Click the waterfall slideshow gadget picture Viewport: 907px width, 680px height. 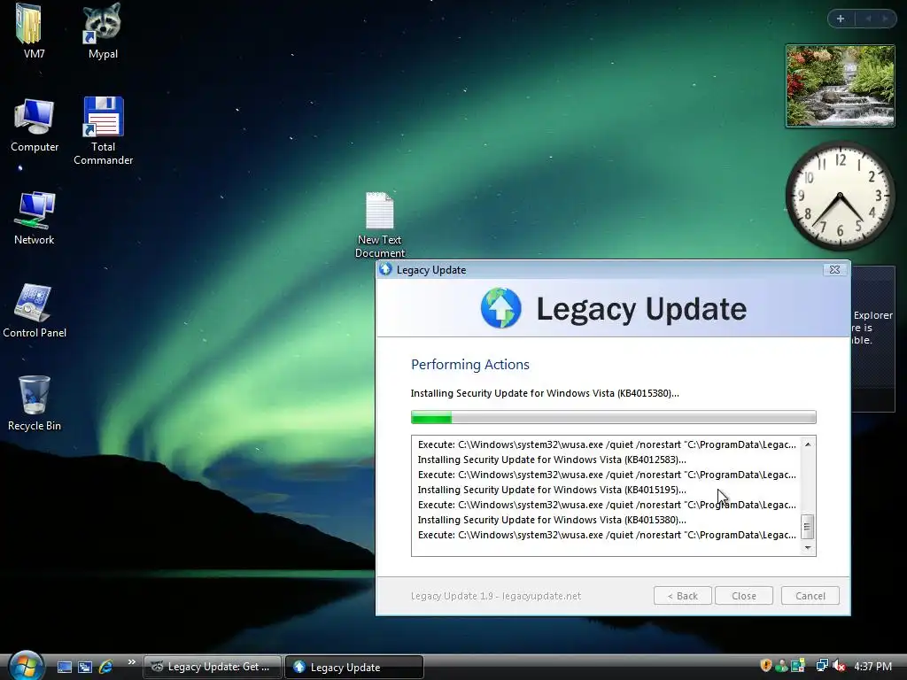pyautogui.click(x=840, y=86)
